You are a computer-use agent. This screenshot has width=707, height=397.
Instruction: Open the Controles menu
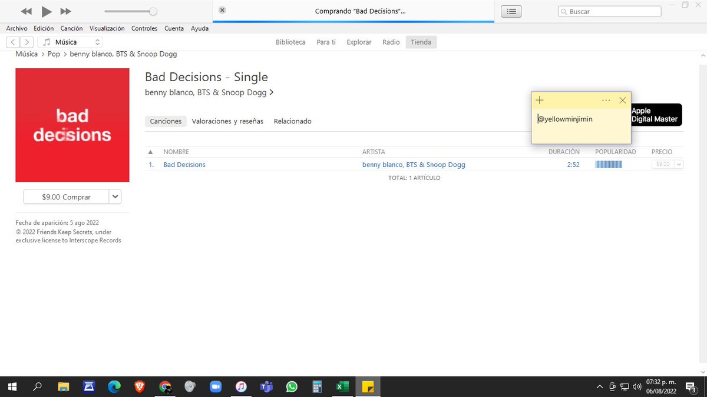[x=144, y=28]
